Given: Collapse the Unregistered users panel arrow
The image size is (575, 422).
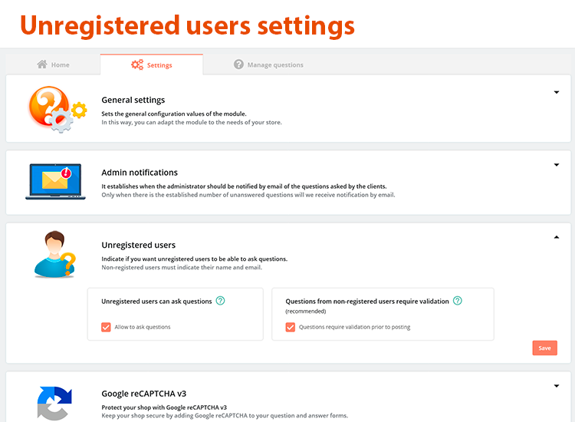Looking at the screenshot, I should (557, 238).
